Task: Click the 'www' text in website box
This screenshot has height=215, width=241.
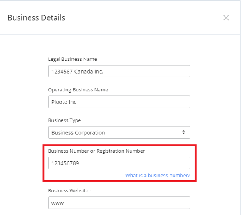Action: (57, 203)
